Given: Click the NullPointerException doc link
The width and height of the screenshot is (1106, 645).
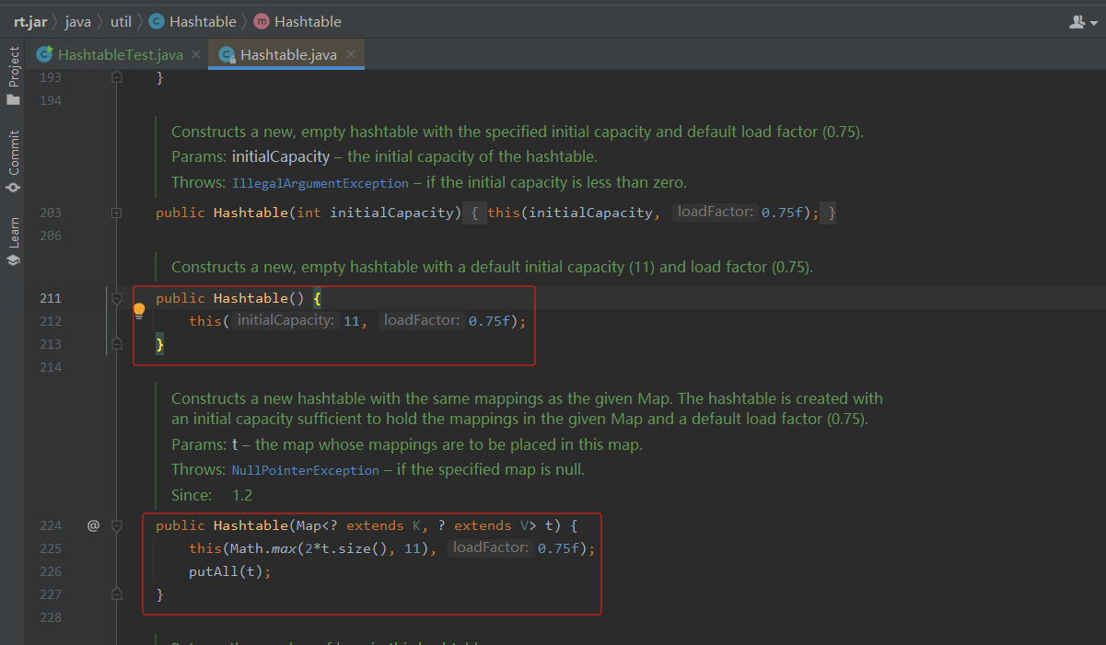Looking at the screenshot, I should [305, 470].
